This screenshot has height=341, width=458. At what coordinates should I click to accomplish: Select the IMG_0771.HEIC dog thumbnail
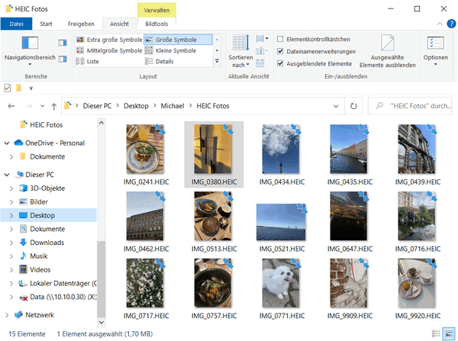(281, 283)
